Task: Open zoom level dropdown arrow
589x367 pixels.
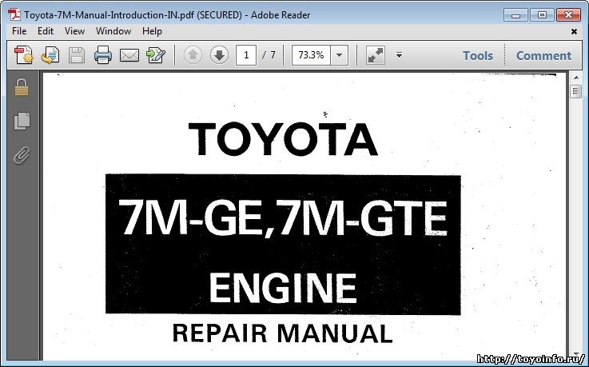Action: (x=339, y=55)
